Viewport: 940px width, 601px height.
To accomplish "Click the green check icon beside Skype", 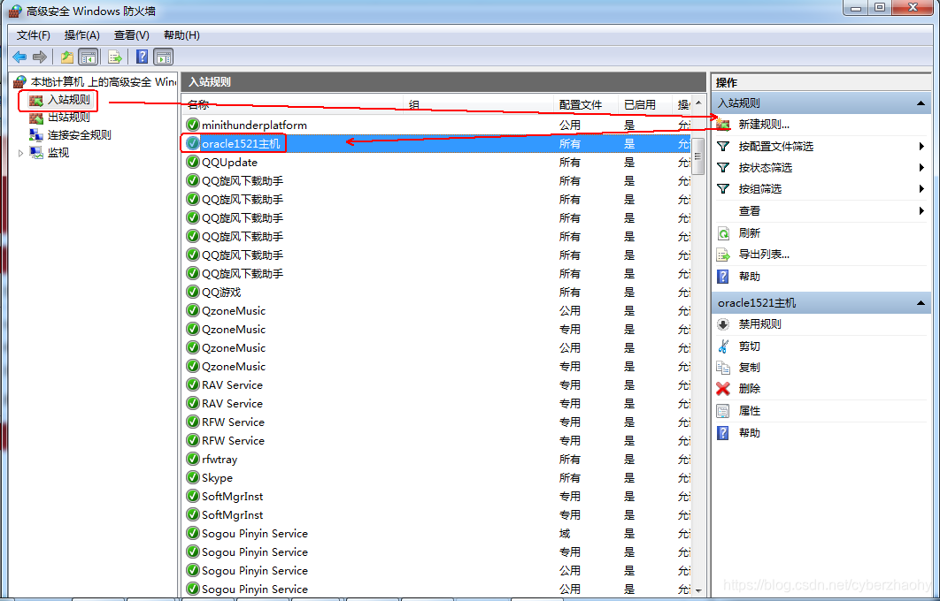I will click(x=192, y=477).
